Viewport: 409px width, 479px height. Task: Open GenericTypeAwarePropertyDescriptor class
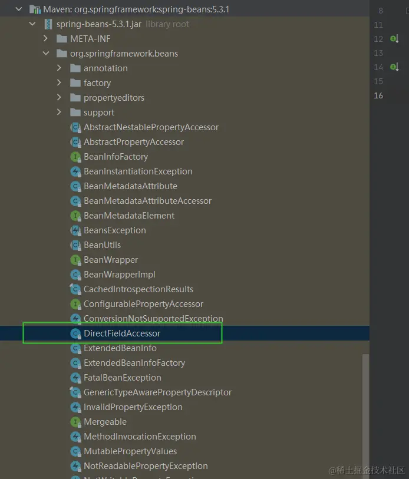[157, 392]
